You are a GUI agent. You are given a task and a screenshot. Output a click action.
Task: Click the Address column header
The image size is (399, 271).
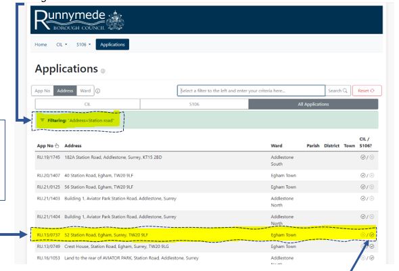[73, 146]
